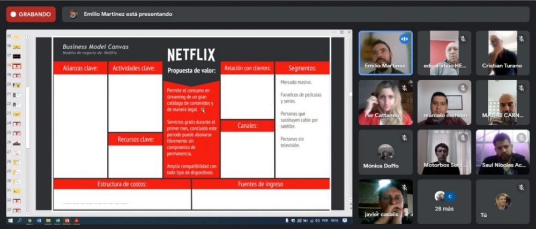Screen dimensions: 536x229
Task: Click your own Tú tile
Action: pyautogui.click(x=503, y=202)
